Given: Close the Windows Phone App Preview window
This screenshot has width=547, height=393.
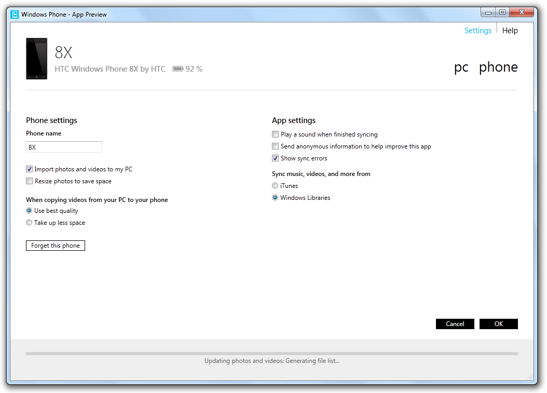Looking at the screenshot, I should coord(522,12).
